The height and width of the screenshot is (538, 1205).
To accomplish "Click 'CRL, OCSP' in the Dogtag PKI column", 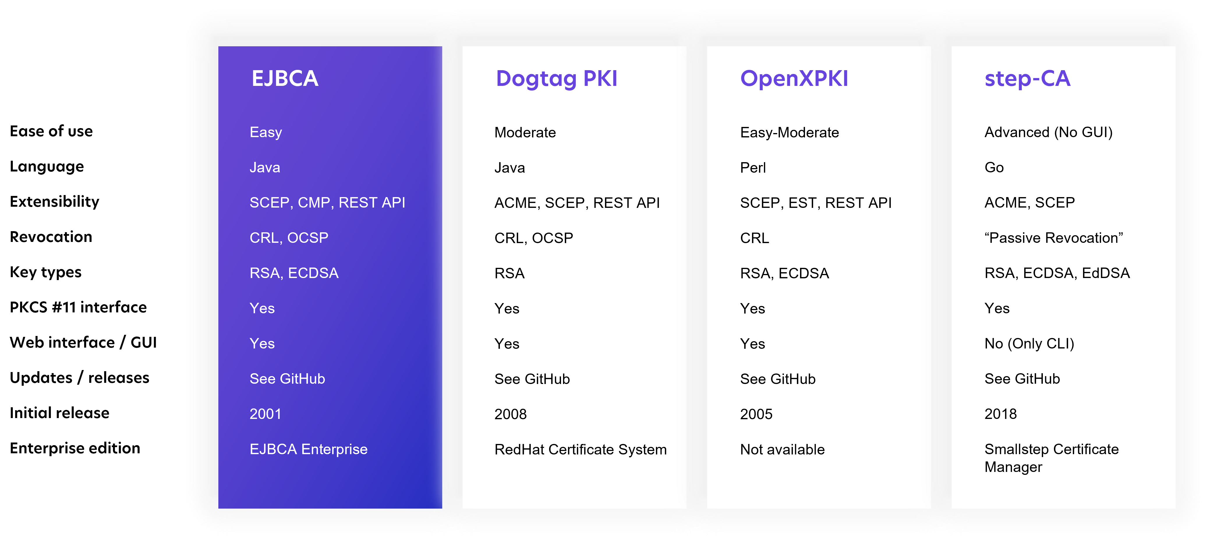I will click(534, 238).
